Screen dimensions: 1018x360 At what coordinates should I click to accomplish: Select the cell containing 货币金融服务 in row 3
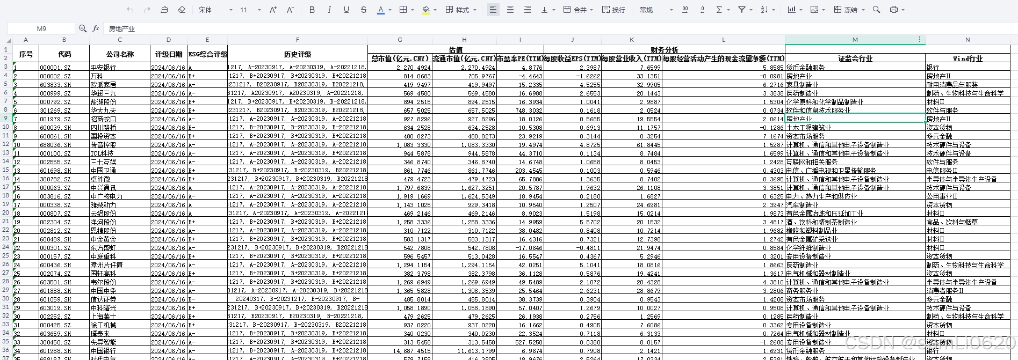point(855,67)
